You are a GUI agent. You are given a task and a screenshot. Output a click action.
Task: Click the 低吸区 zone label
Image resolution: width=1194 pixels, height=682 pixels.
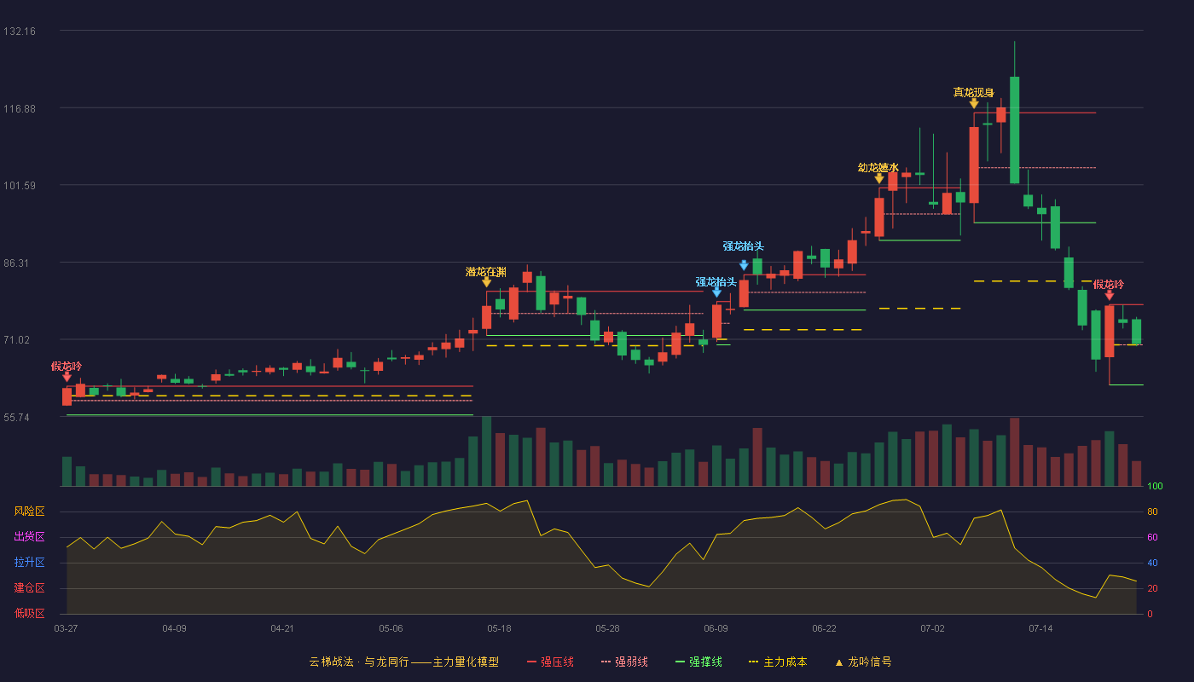pyautogui.click(x=29, y=613)
